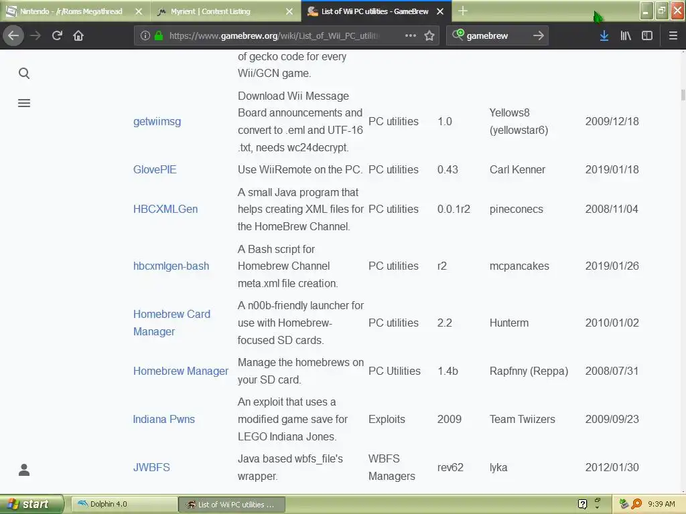This screenshot has width=686, height=514.
Task: Open the downloads panel
Action: [x=604, y=35]
